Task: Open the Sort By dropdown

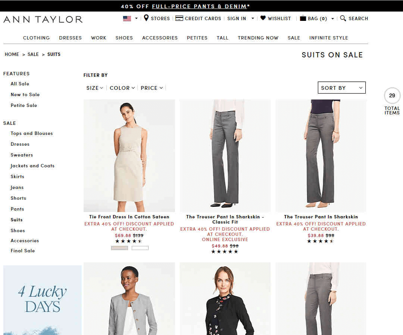Action: (341, 88)
